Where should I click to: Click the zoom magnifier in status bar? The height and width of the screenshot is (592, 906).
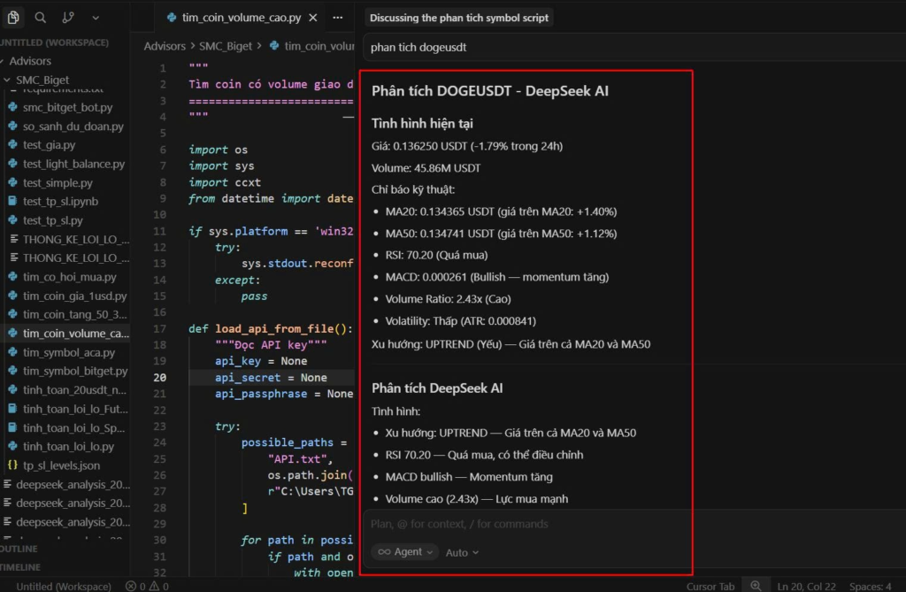click(756, 586)
